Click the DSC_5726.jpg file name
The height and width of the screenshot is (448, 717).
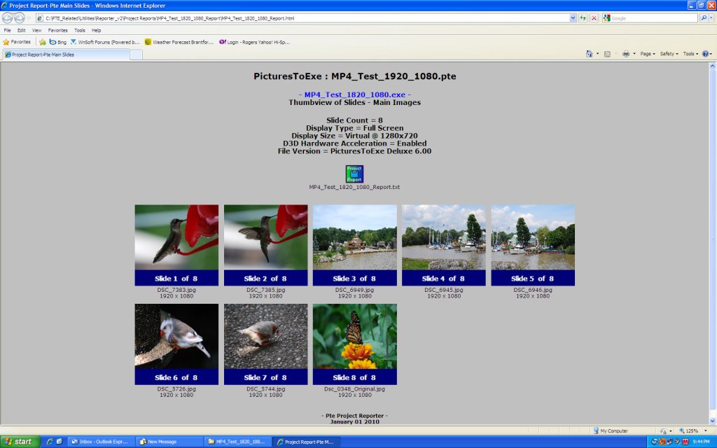point(176,389)
